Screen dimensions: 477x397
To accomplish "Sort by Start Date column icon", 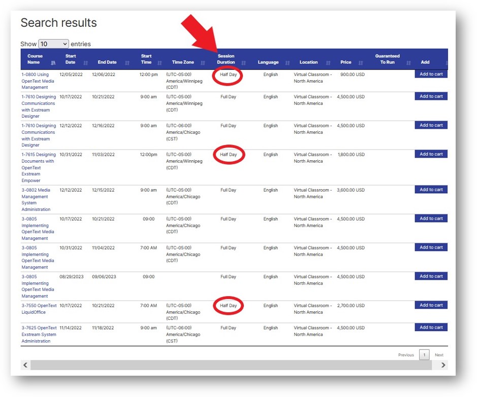I will (x=86, y=63).
